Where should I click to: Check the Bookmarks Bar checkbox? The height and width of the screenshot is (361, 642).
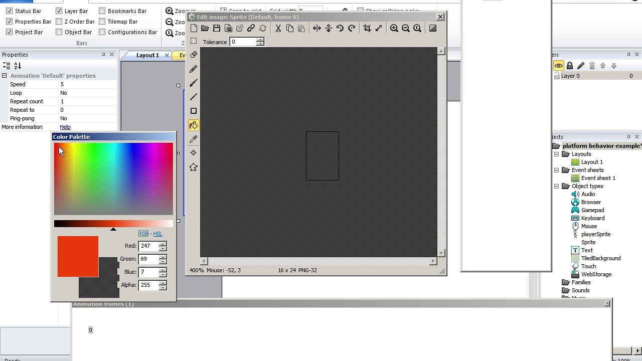[x=102, y=11]
